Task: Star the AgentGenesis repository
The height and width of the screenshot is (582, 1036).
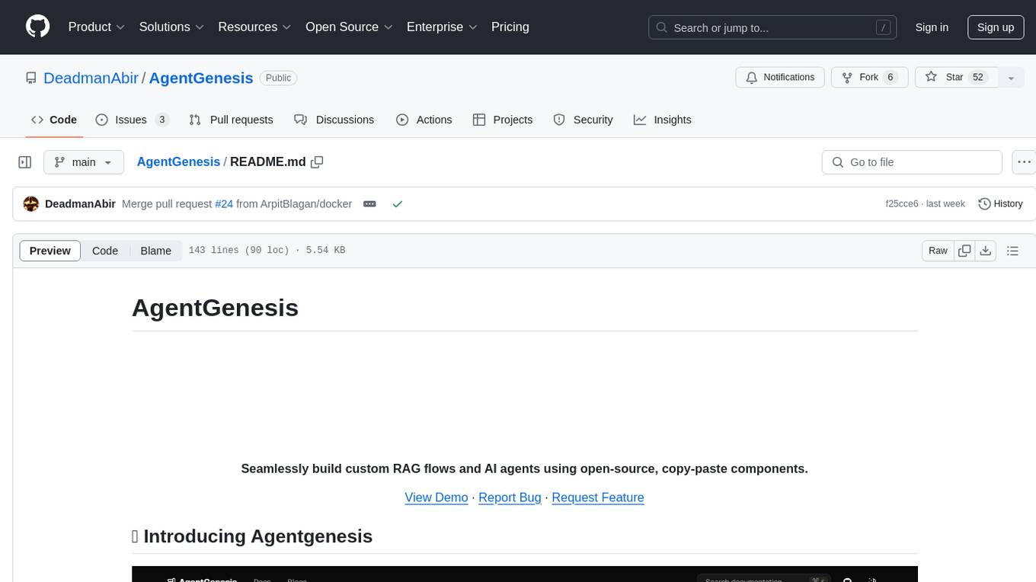Action: coord(955,78)
